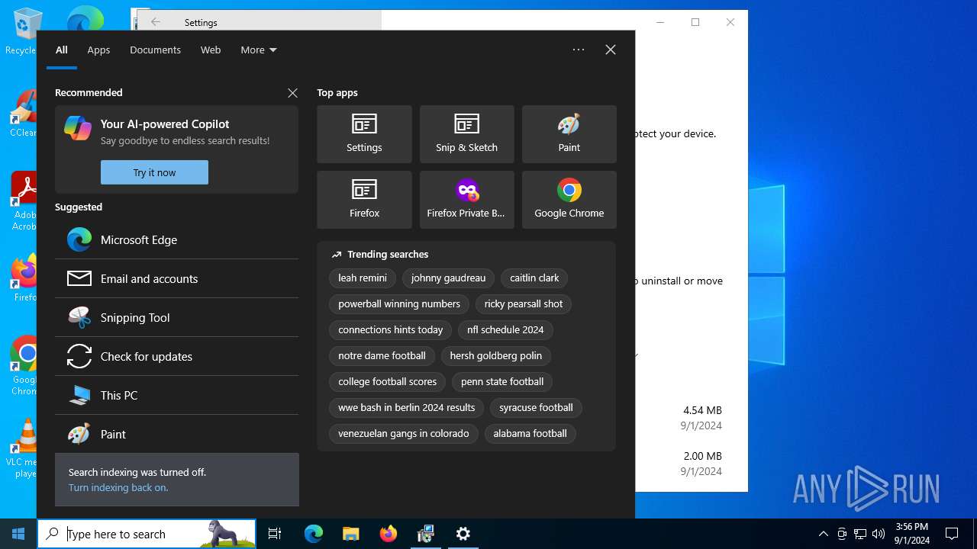
Task: Click the Windows Start button
Action: (x=18, y=534)
